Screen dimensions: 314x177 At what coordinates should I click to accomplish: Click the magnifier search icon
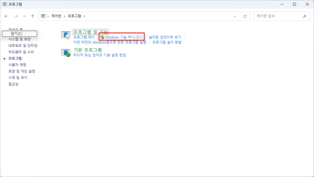(305, 16)
